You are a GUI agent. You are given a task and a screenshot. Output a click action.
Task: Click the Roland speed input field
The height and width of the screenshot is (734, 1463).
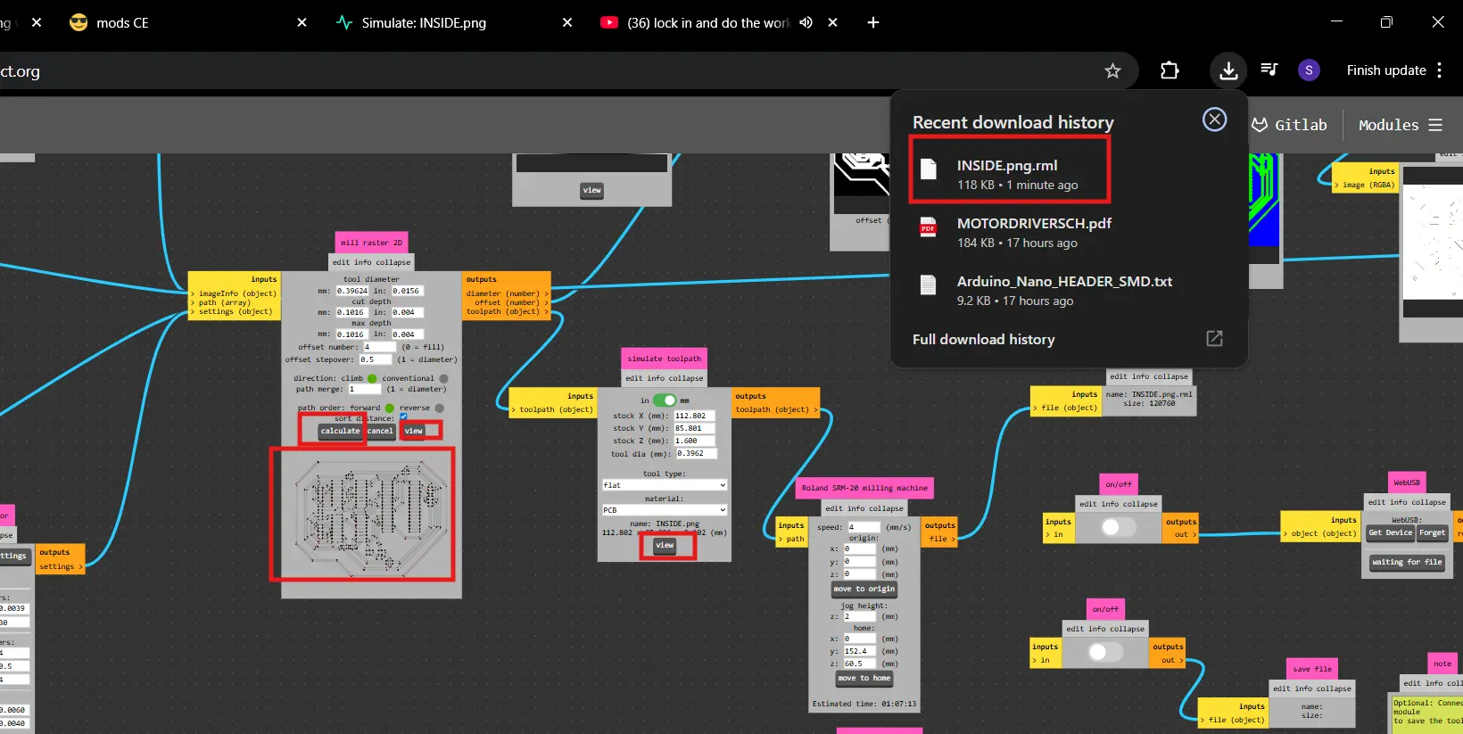coord(864,527)
